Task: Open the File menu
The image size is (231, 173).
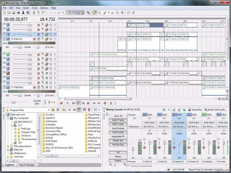Action: pyautogui.click(x=5, y=8)
